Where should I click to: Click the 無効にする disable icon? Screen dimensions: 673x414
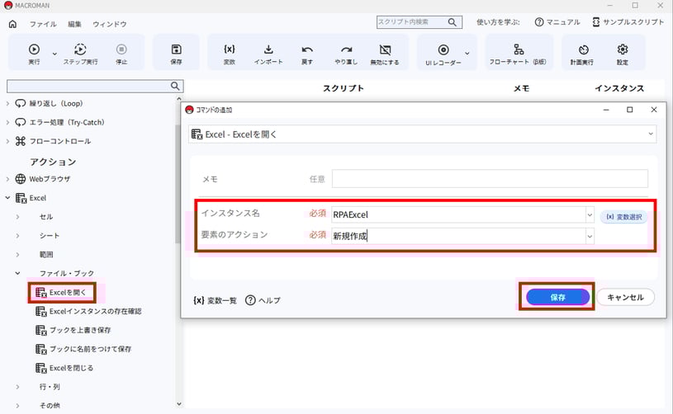[x=384, y=49]
